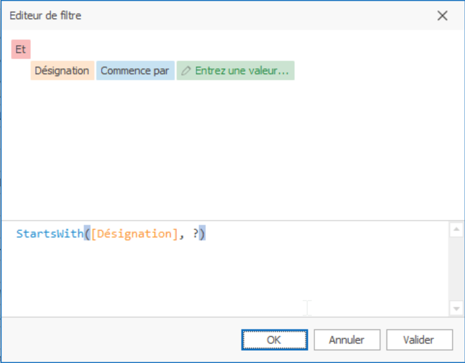This screenshot has height=363, width=465.
Task: Click the blank filter tree area below the Désignation row
Action: click(x=231, y=150)
